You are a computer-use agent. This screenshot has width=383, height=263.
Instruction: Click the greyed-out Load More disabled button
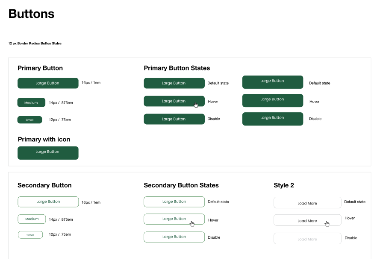[307, 239]
